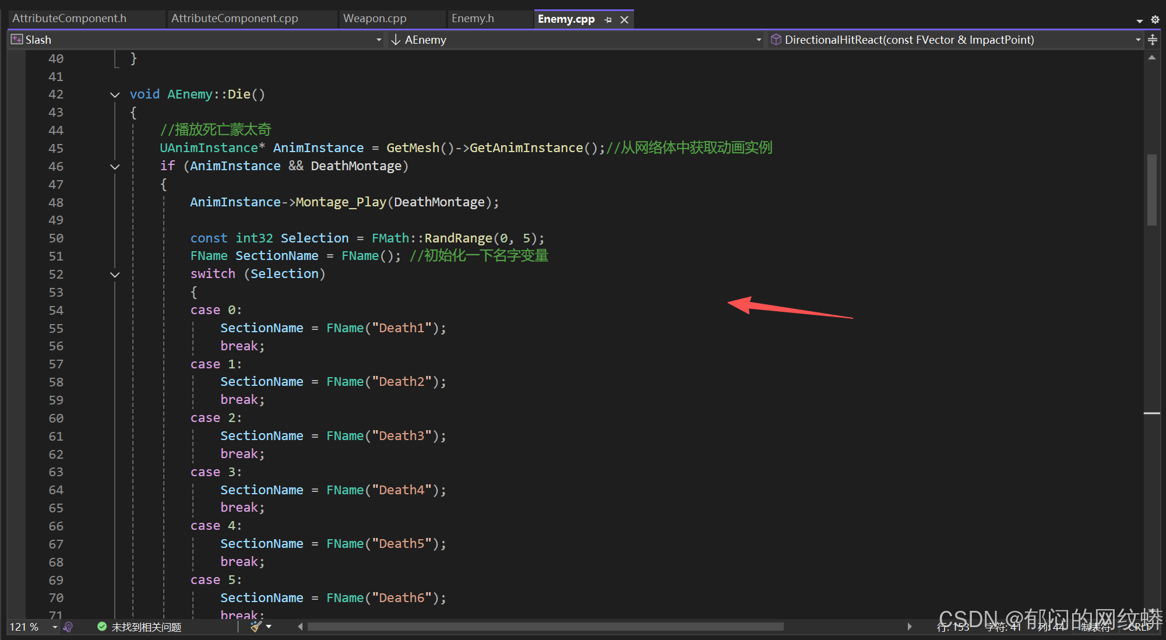Click the IntelliCode icon in the status bar
Viewport: 1166px width, 640px height.
tap(68, 627)
